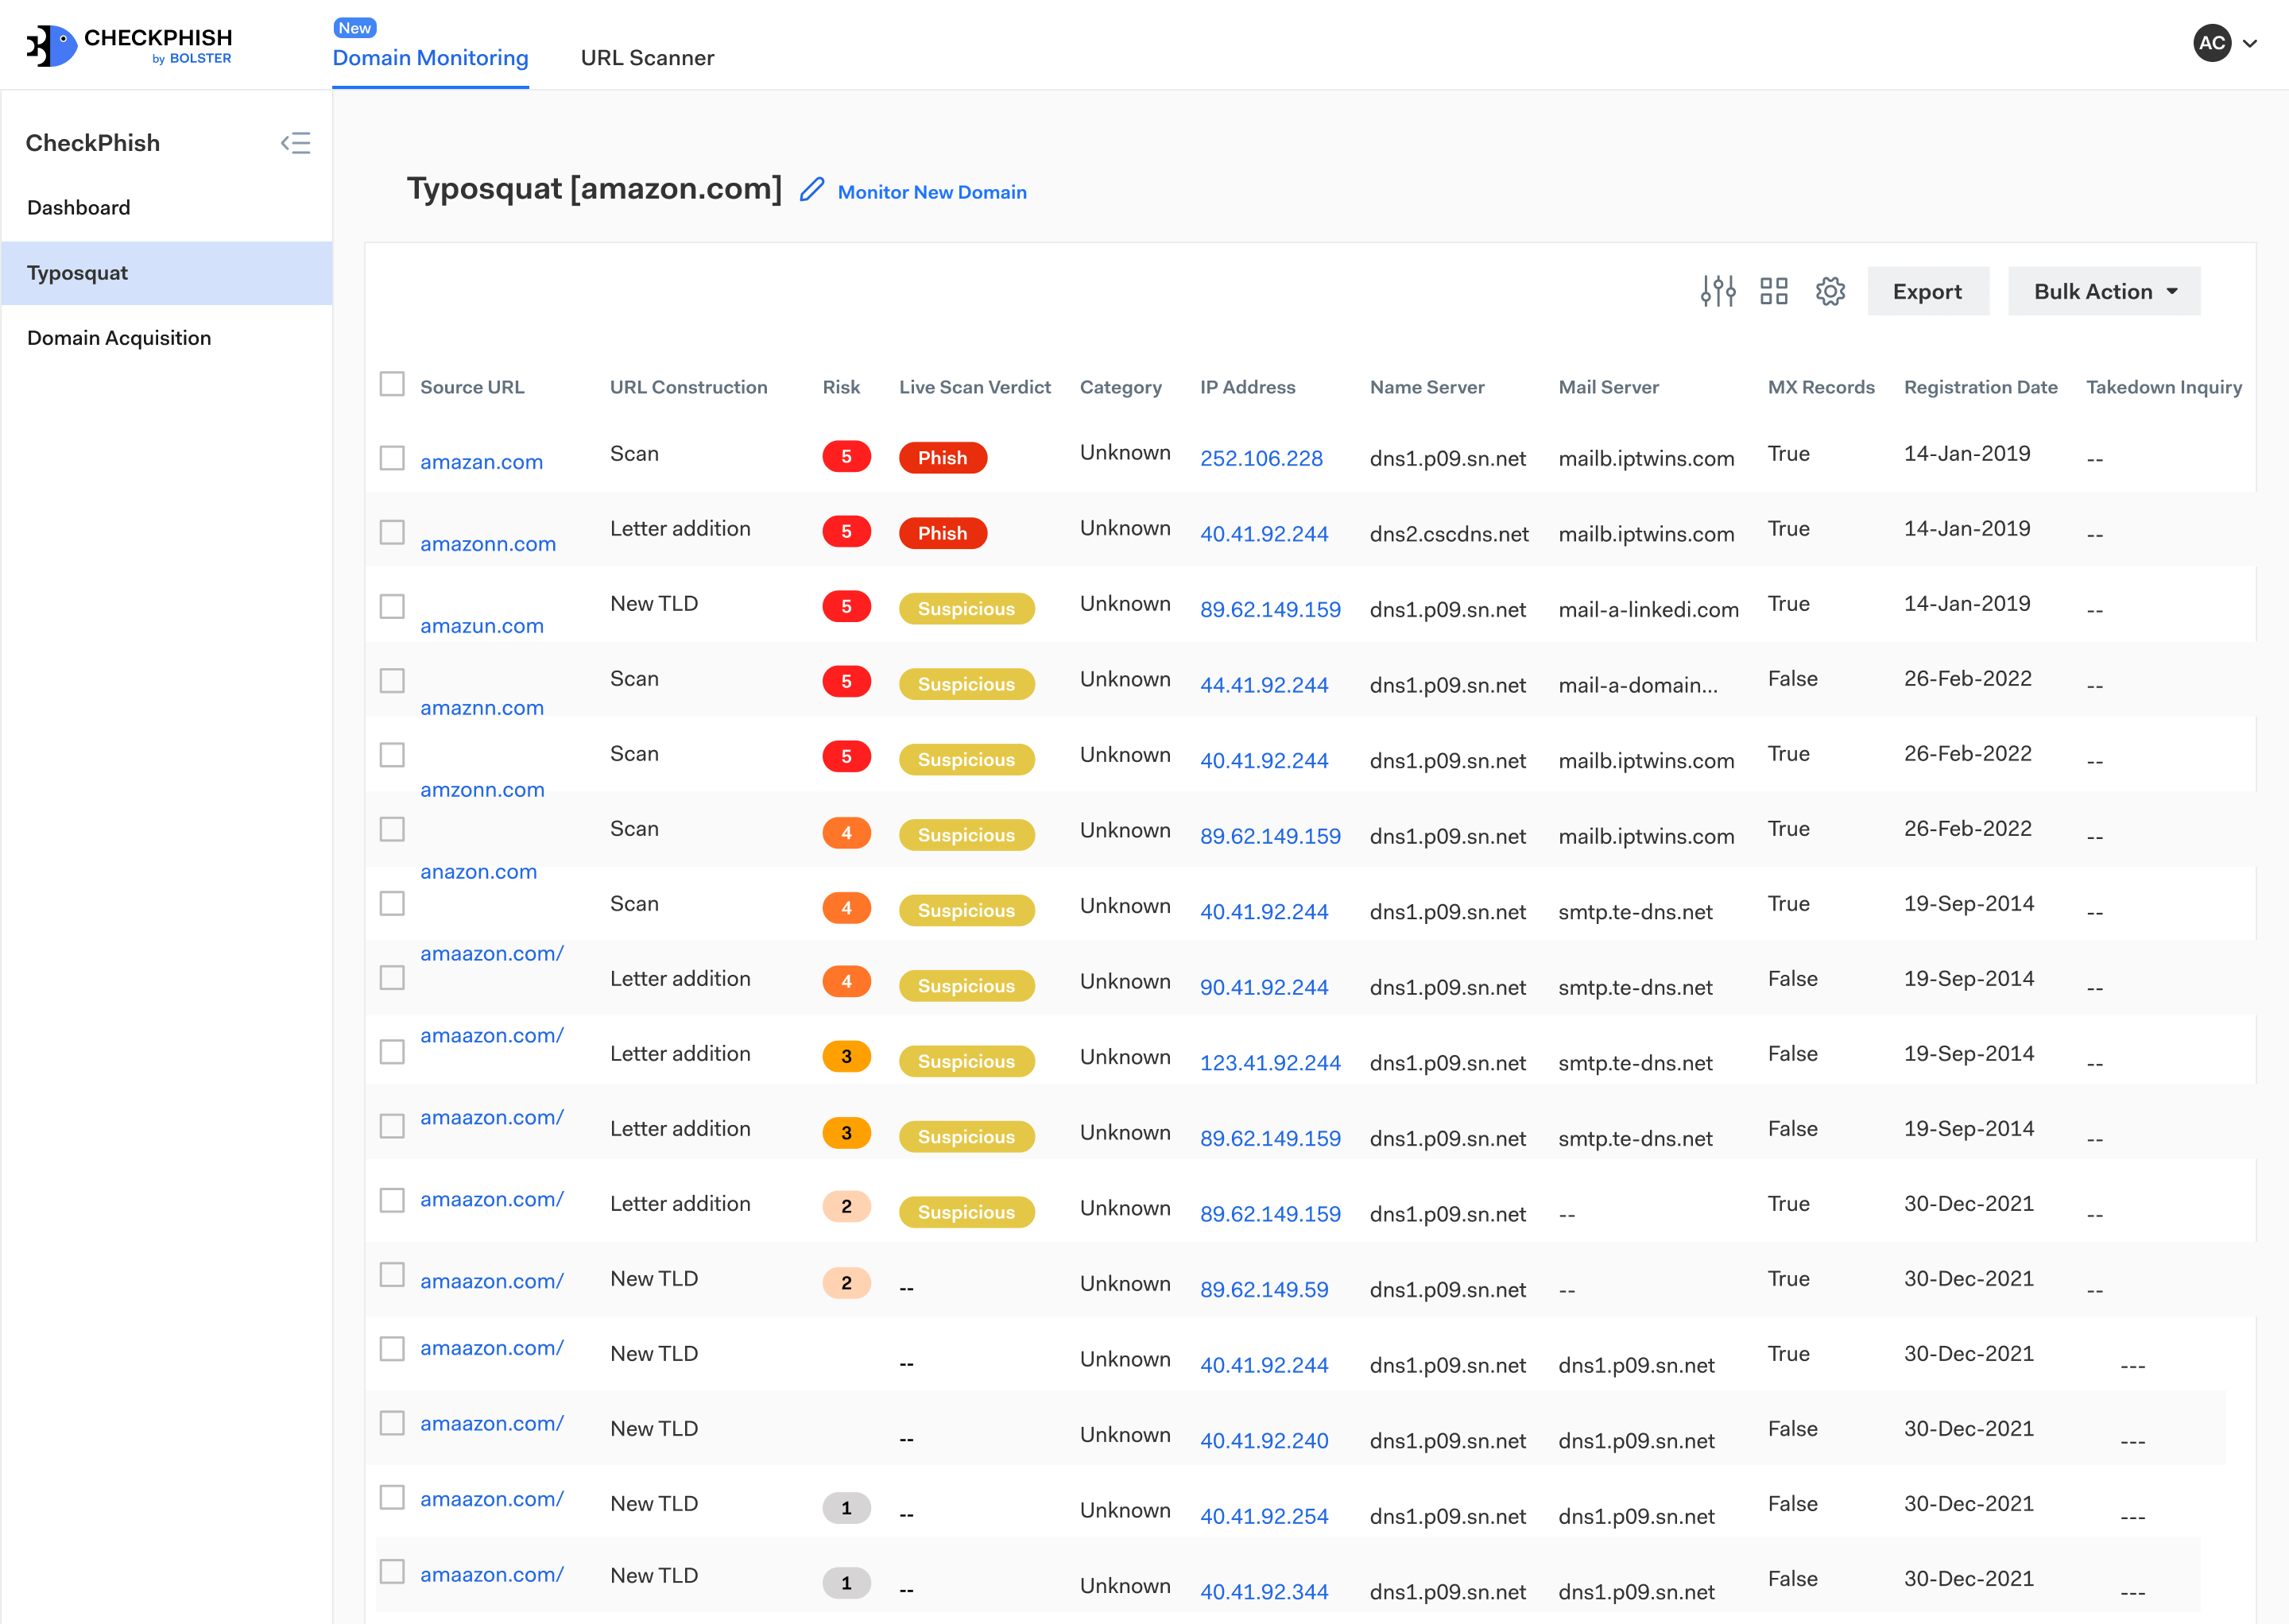
Task: Check the box for IP 44.41.92.244 row
Action: (392, 681)
